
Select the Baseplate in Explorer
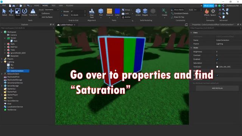pos(13,56)
